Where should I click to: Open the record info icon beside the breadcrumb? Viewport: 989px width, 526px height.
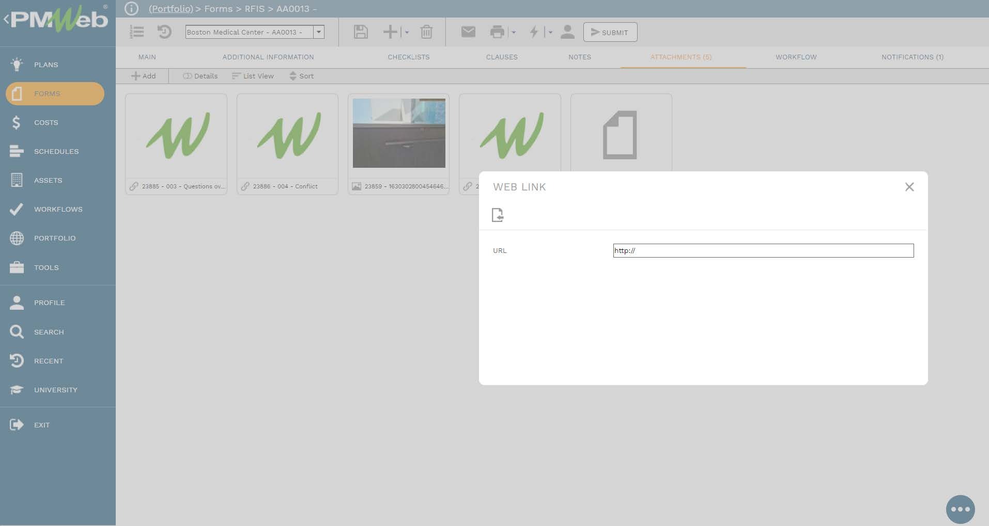click(x=131, y=9)
